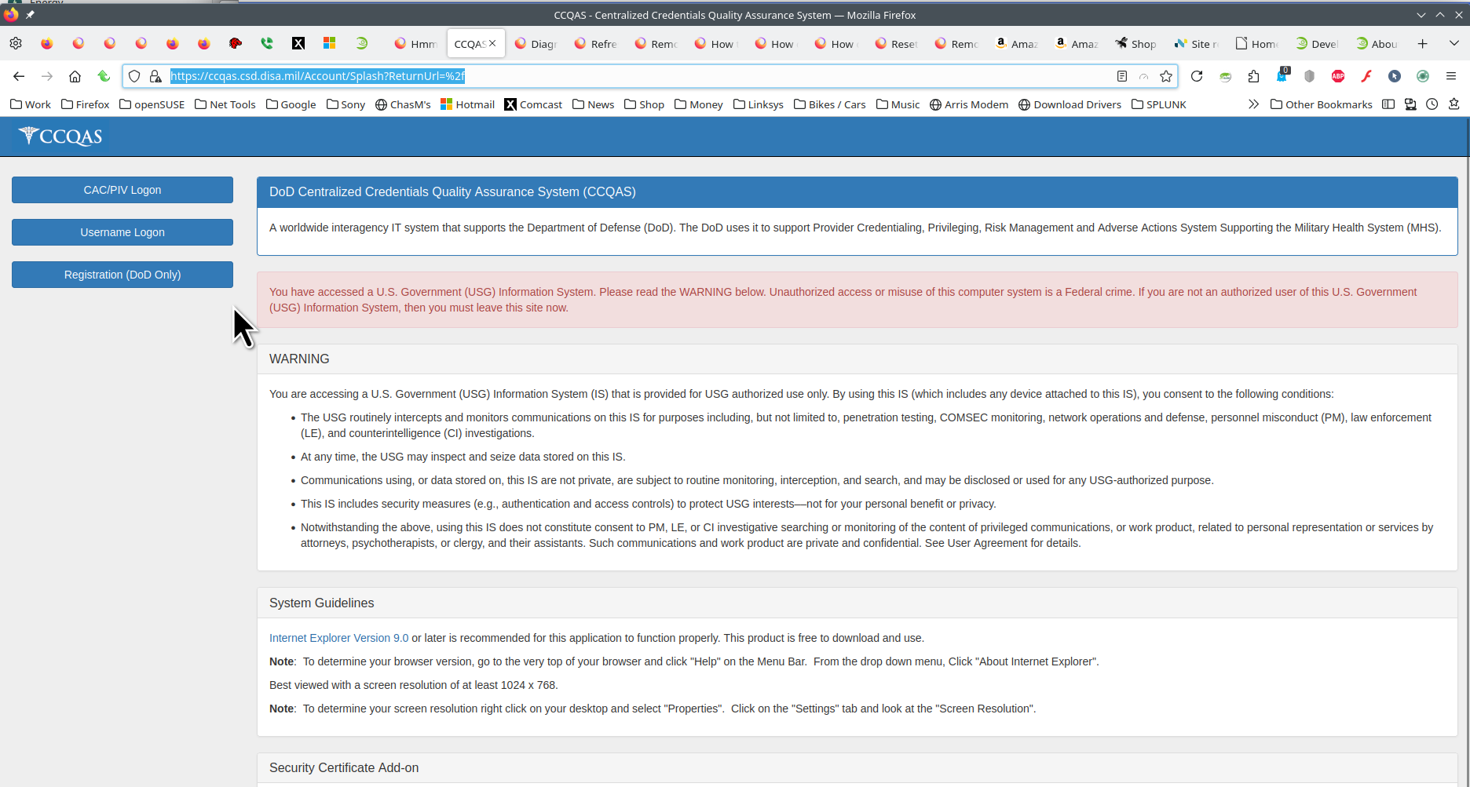Open the Download Drivers bookmark
1470x787 pixels.
click(x=1070, y=104)
